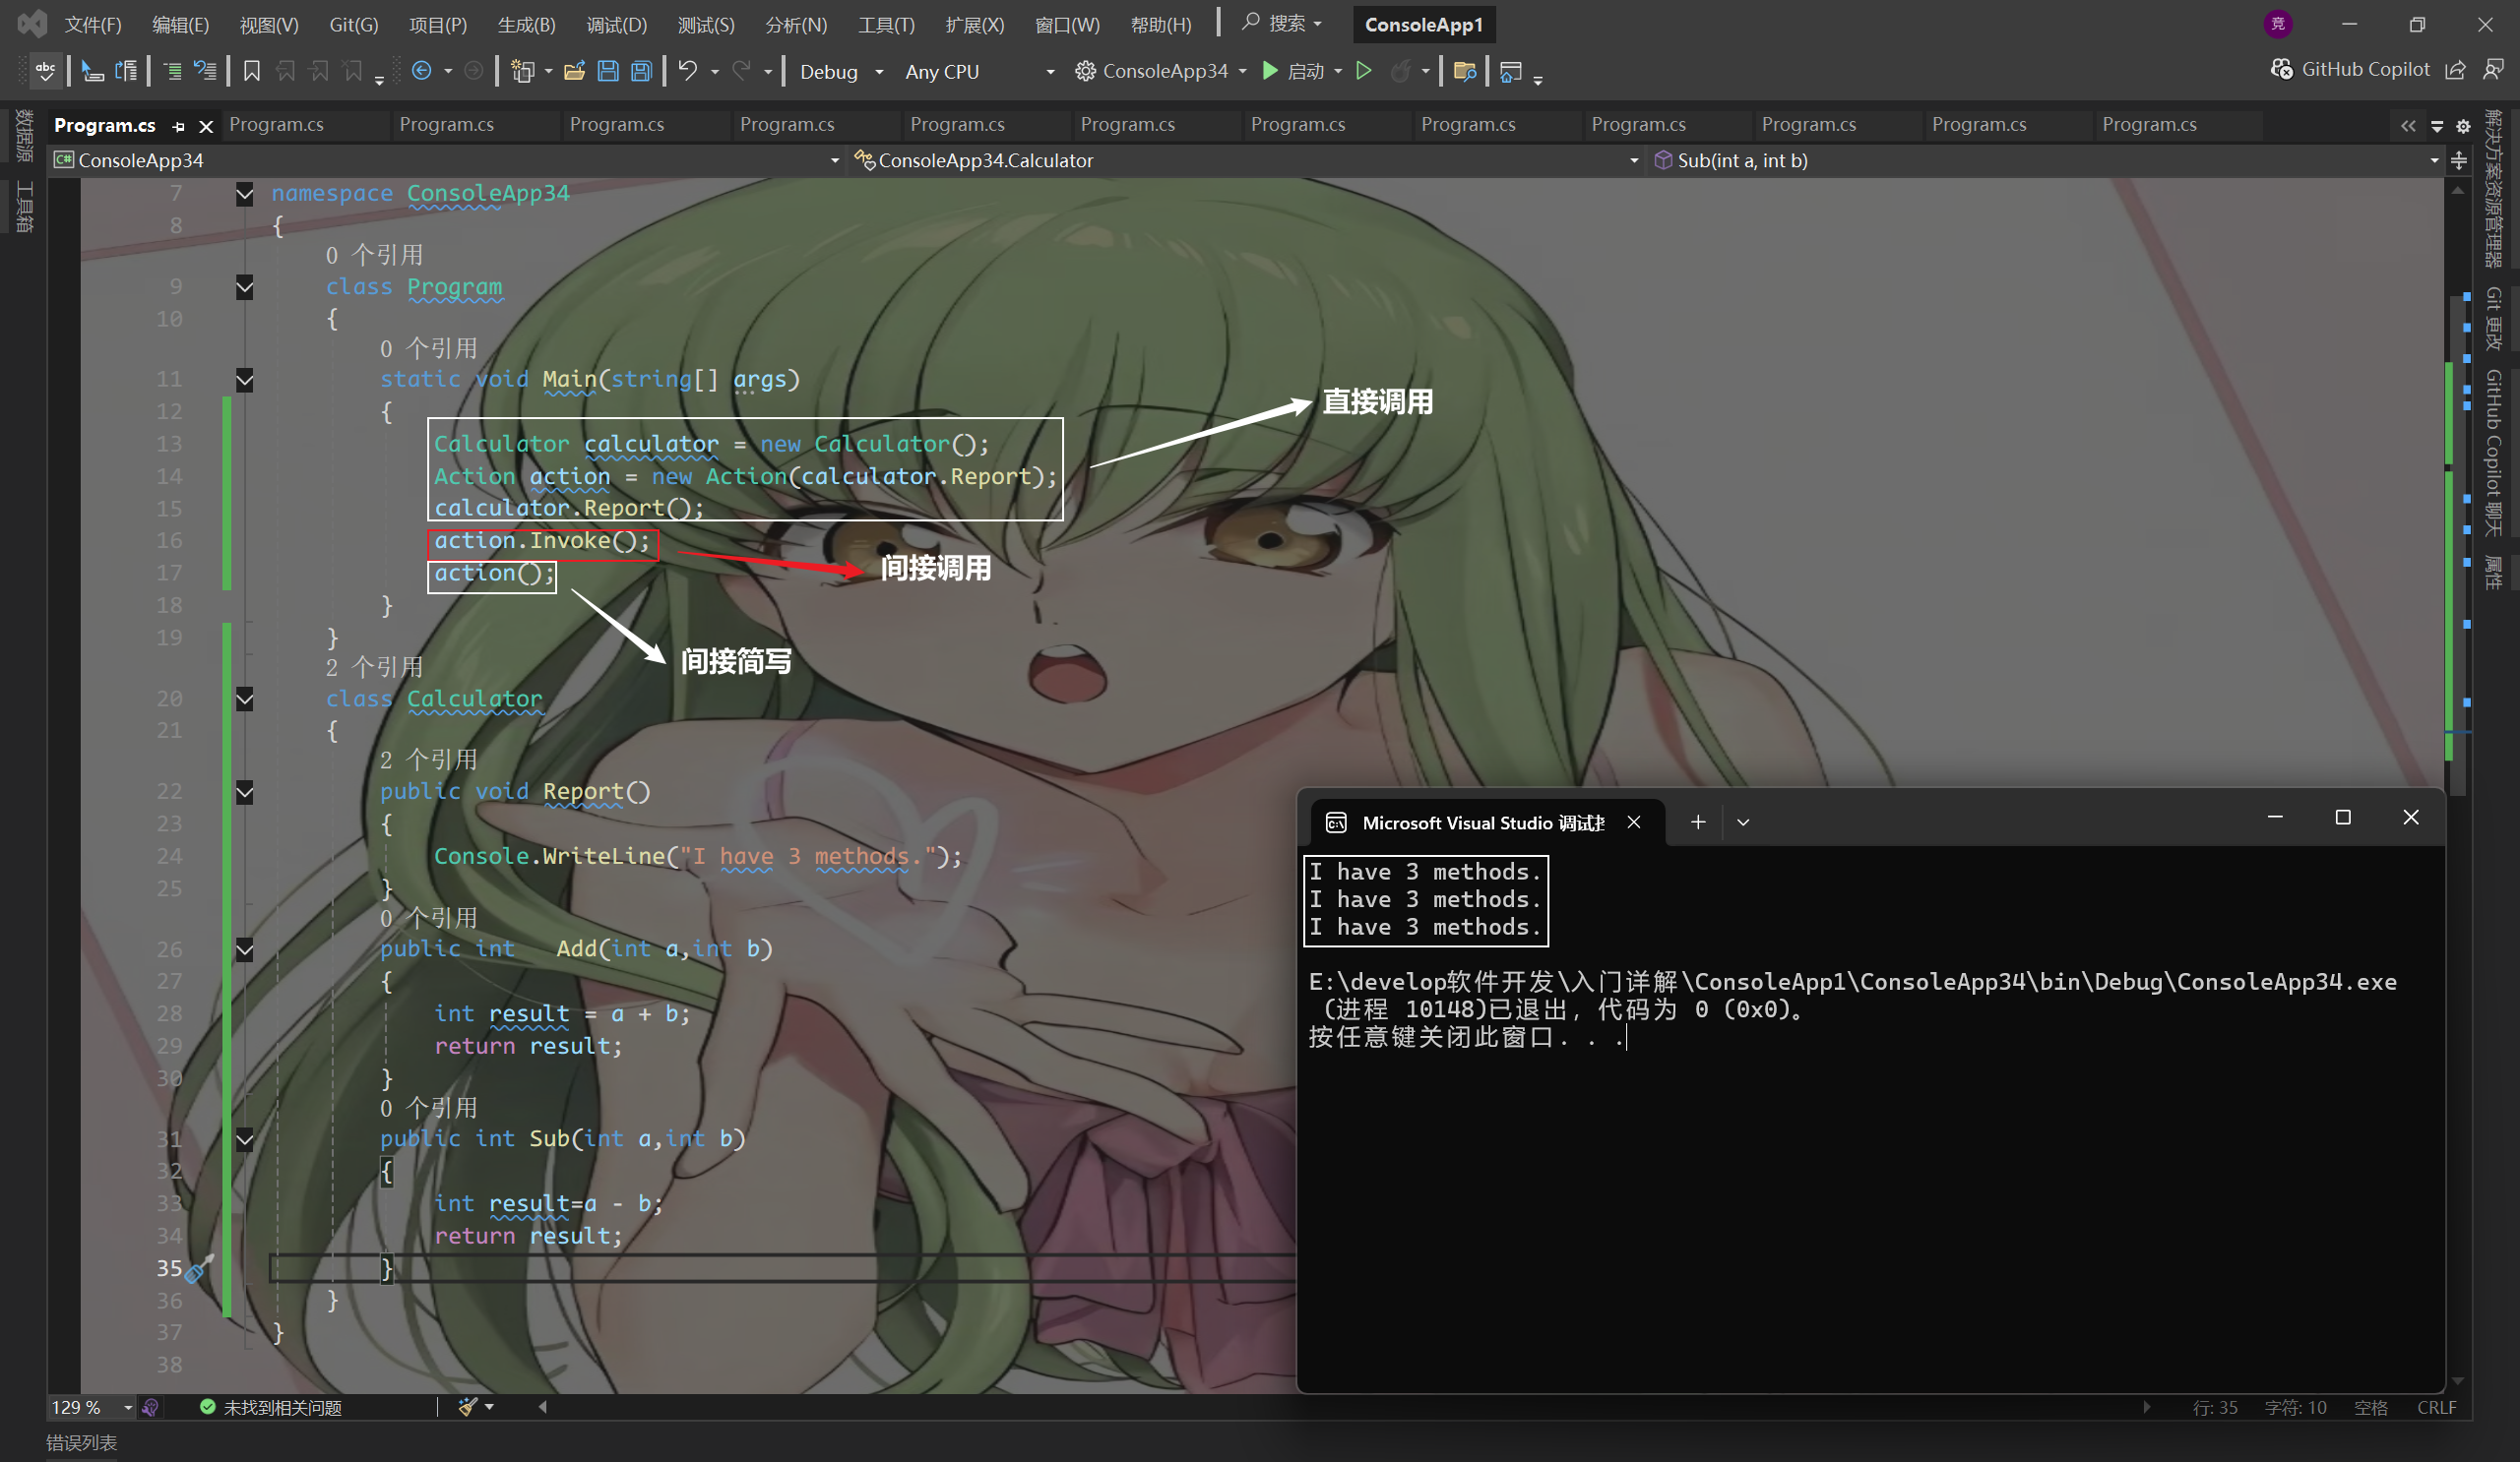Expand the new tab dropdown in the console window
Image resolution: width=2520 pixels, height=1462 pixels.
coord(1743,822)
